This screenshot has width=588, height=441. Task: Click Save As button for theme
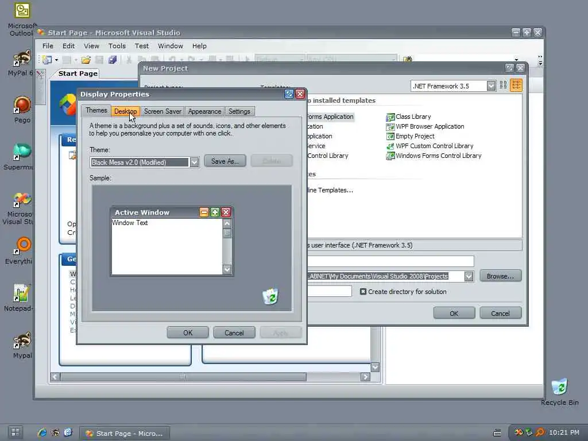tap(225, 161)
